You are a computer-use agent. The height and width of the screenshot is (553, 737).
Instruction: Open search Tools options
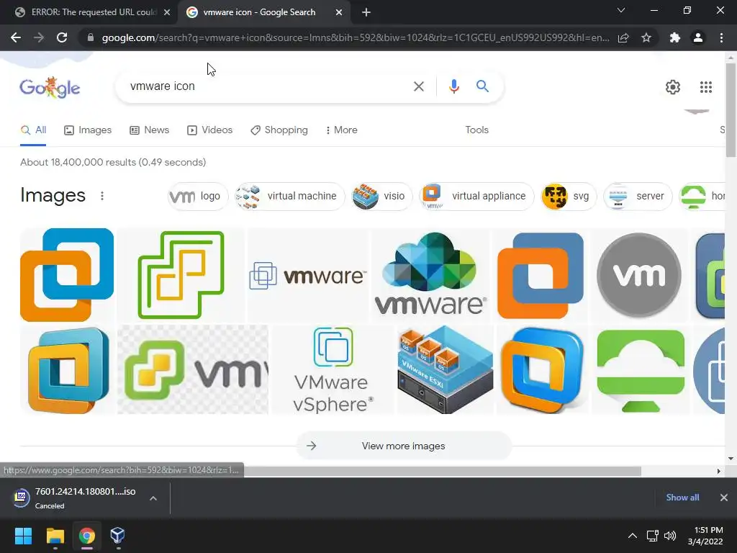pyautogui.click(x=476, y=130)
